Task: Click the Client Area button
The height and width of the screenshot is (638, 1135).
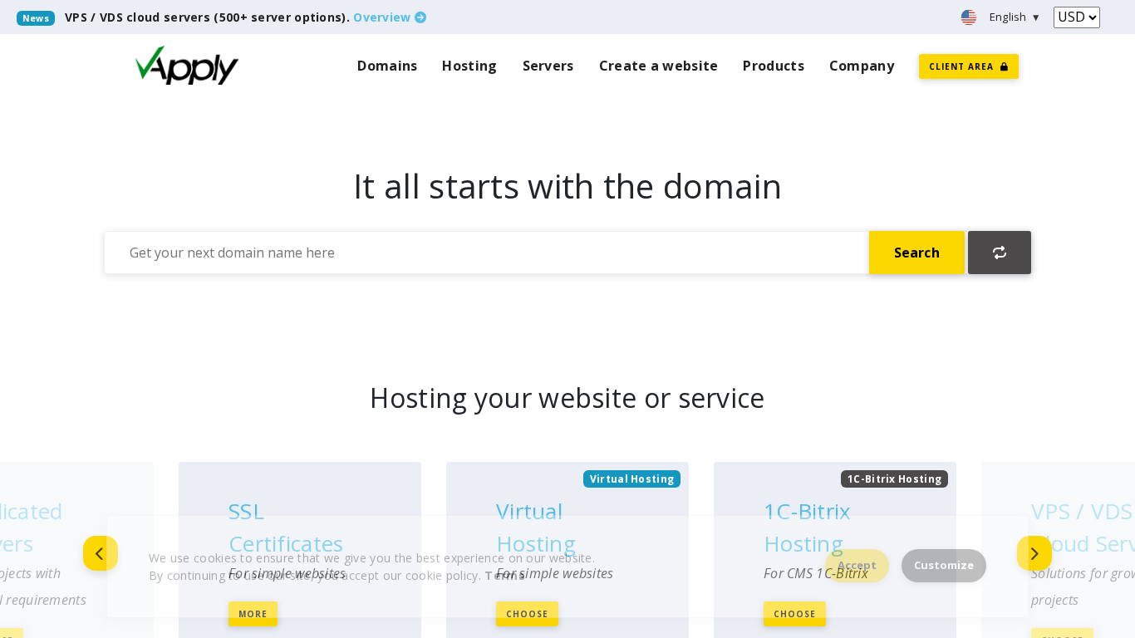Action: pyautogui.click(x=969, y=66)
